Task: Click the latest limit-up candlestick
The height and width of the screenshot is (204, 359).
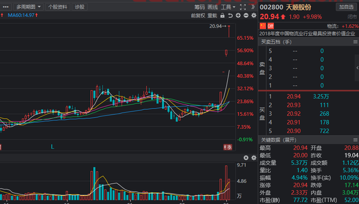Action: click(229, 31)
